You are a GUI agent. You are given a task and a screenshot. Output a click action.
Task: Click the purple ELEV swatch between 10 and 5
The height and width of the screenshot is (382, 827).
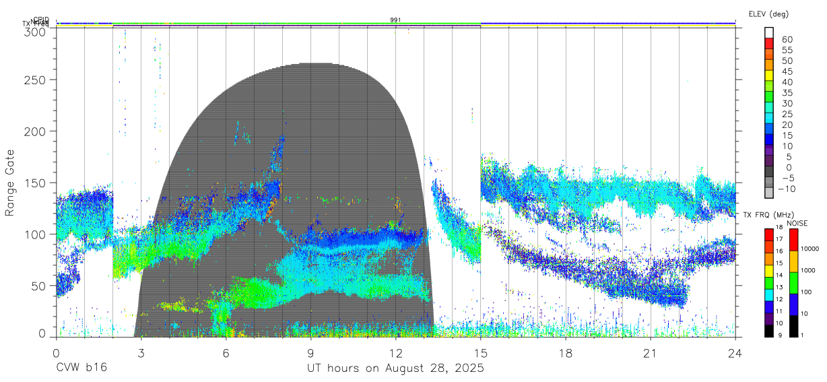click(770, 151)
